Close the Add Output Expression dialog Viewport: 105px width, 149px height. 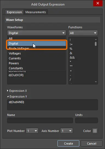point(98,3)
